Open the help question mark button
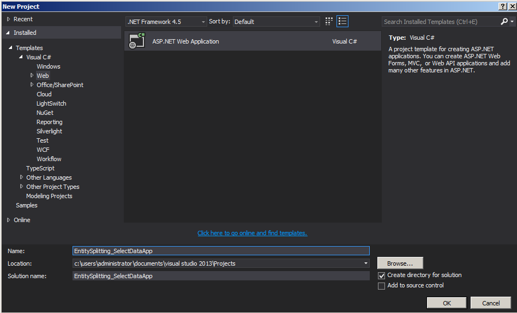The height and width of the screenshot is (313, 517). coord(503,6)
